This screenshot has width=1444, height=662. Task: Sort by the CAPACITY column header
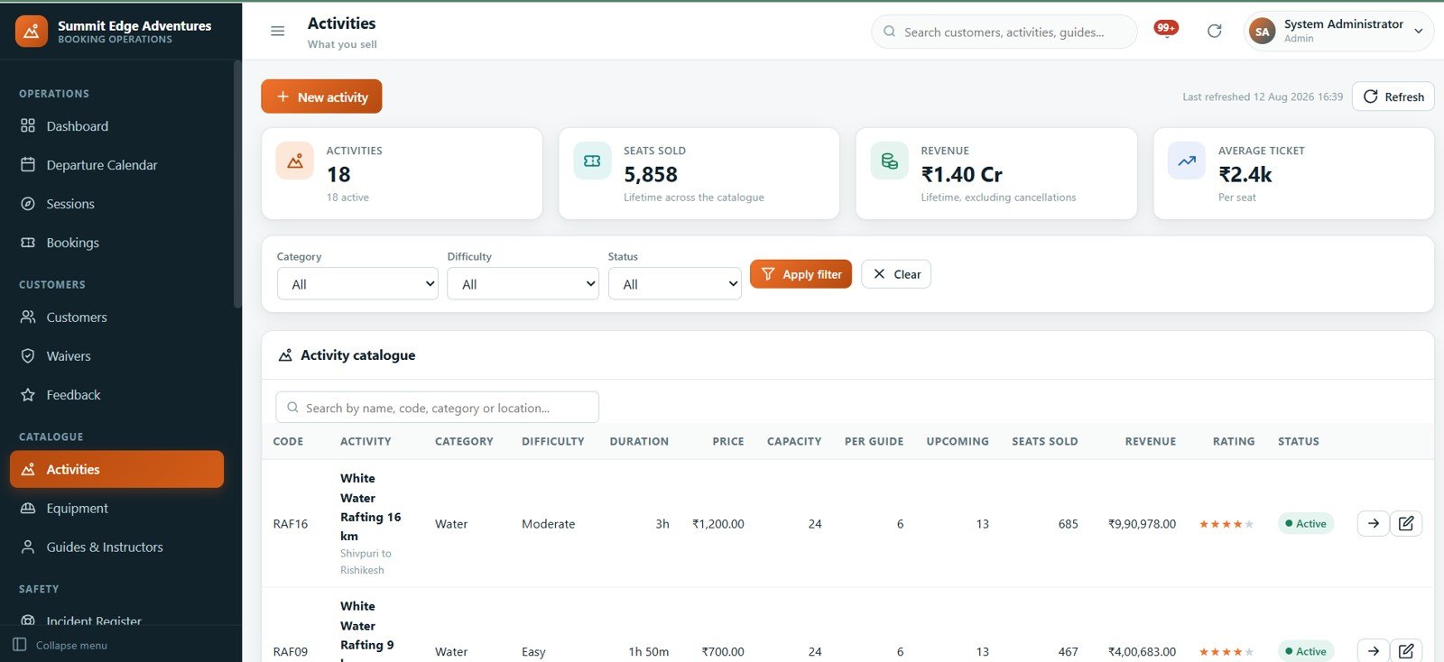[794, 441]
